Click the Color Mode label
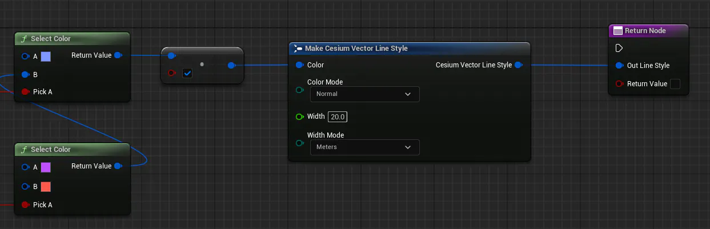710x229 pixels. [325, 82]
